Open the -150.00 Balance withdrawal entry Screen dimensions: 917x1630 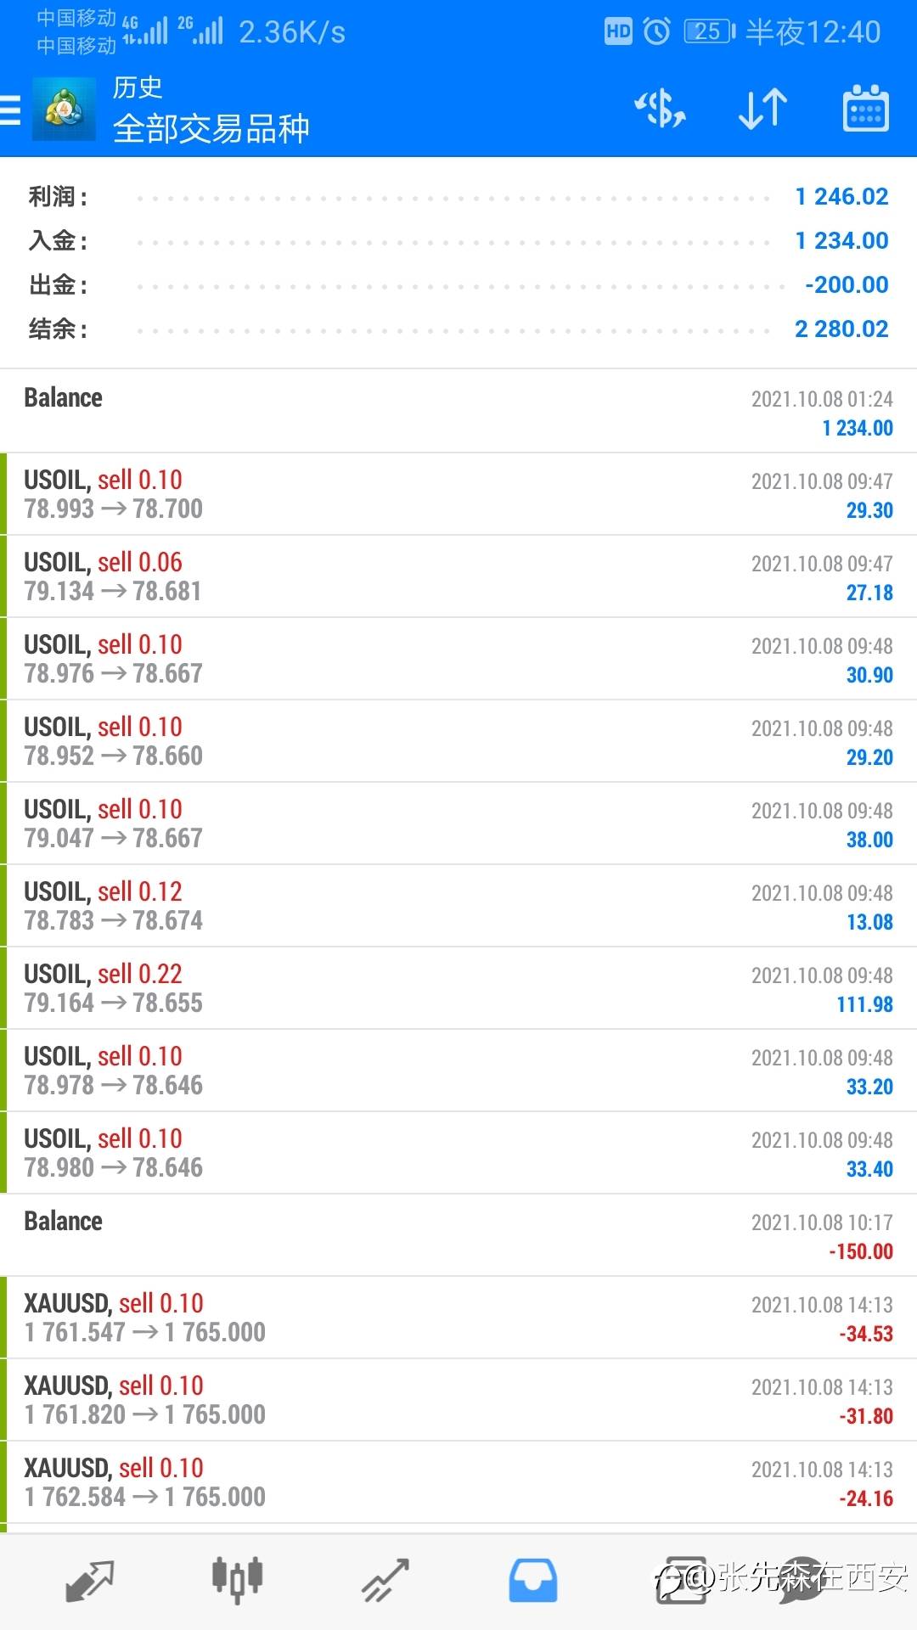click(x=458, y=1235)
